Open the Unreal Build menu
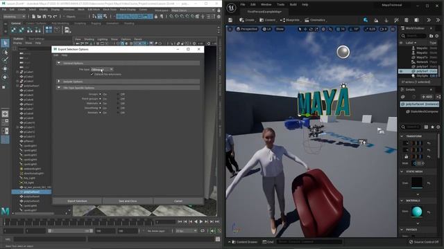 coord(293,5)
